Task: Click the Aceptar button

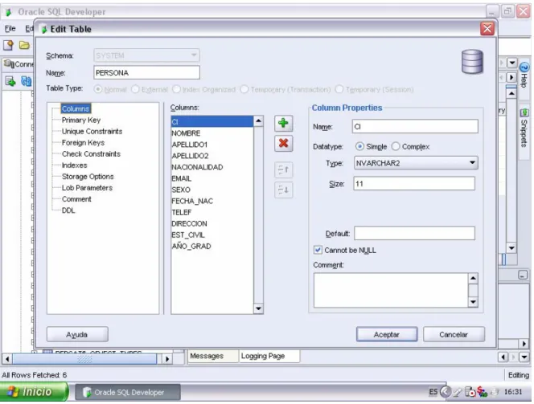Action: 387,335
